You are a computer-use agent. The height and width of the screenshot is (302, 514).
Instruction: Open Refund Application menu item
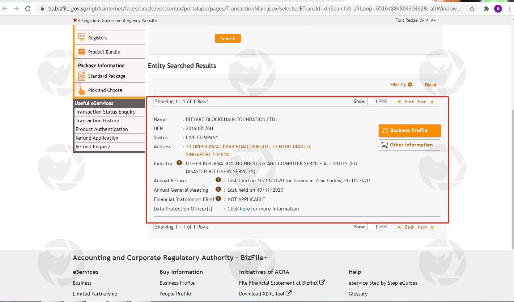coord(97,138)
